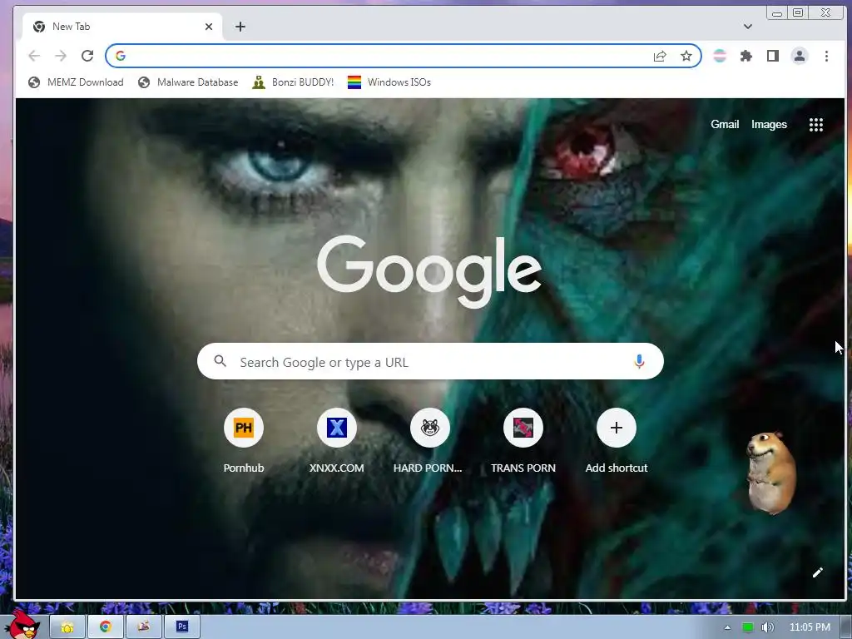This screenshot has width=852, height=639.
Task: Click the 11:05 PM taskbar clock
Action: coord(810,627)
